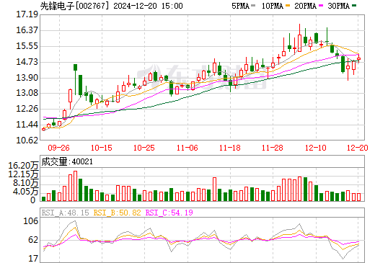The width and height of the screenshot is (375, 263).
Task: Click the 16.20万 volume axis label
Action: (x=23, y=166)
